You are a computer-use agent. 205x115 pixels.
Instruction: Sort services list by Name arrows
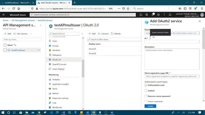tap(15, 45)
